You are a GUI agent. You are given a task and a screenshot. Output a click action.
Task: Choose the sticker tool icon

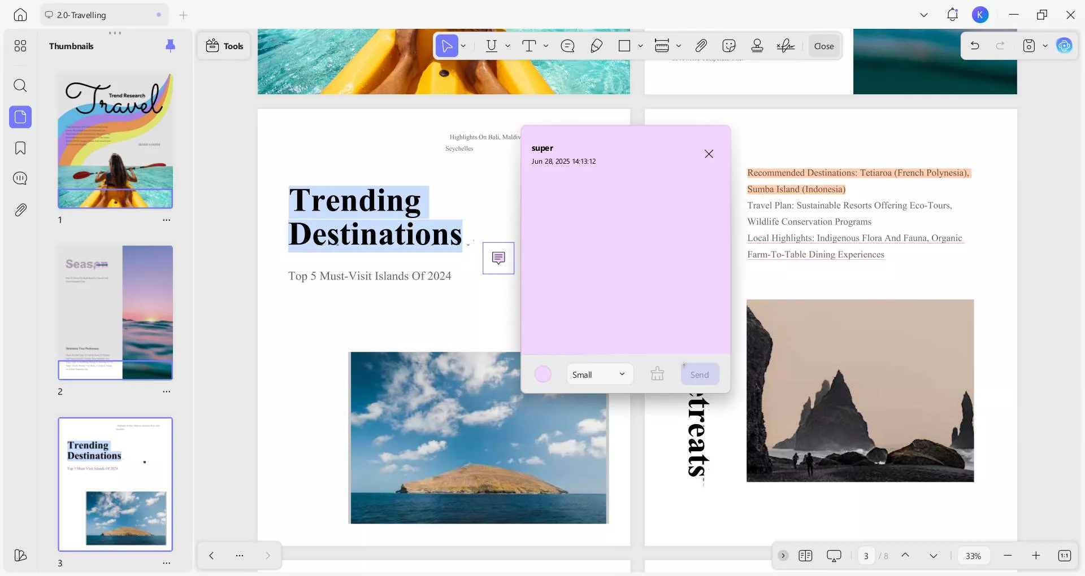(729, 46)
